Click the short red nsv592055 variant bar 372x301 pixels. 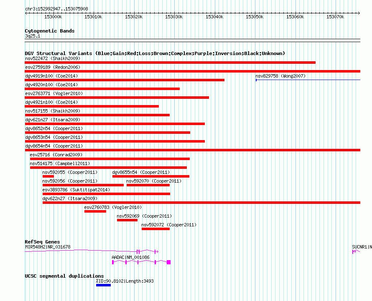click(48, 176)
